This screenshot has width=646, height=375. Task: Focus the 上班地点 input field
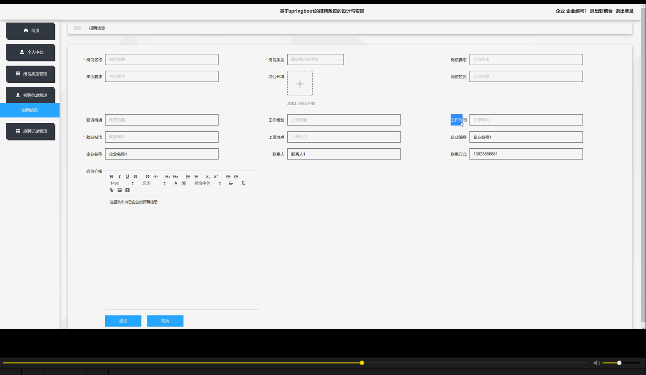click(x=344, y=137)
